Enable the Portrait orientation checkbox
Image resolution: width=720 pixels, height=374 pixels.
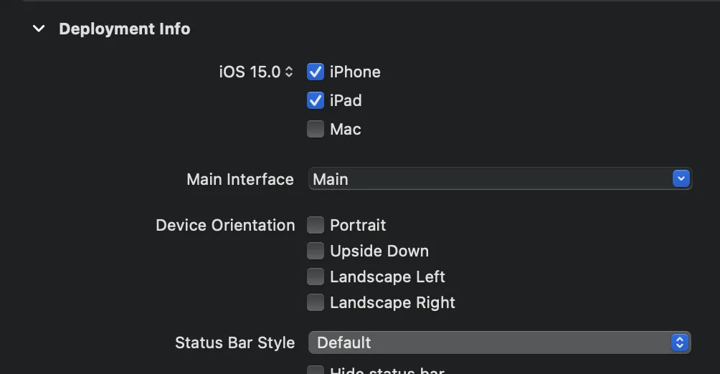[316, 225]
